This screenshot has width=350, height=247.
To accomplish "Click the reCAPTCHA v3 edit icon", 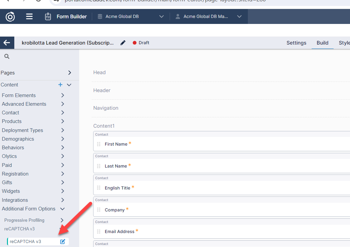I will pyautogui.click(x=63, y=242).
